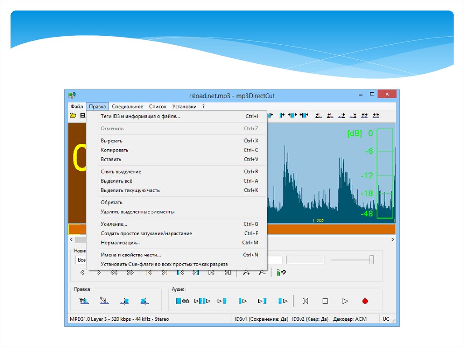Viewport: 464px width, 347px height.
Task: Click the single right arrow navigation icon
Action: 99,272
